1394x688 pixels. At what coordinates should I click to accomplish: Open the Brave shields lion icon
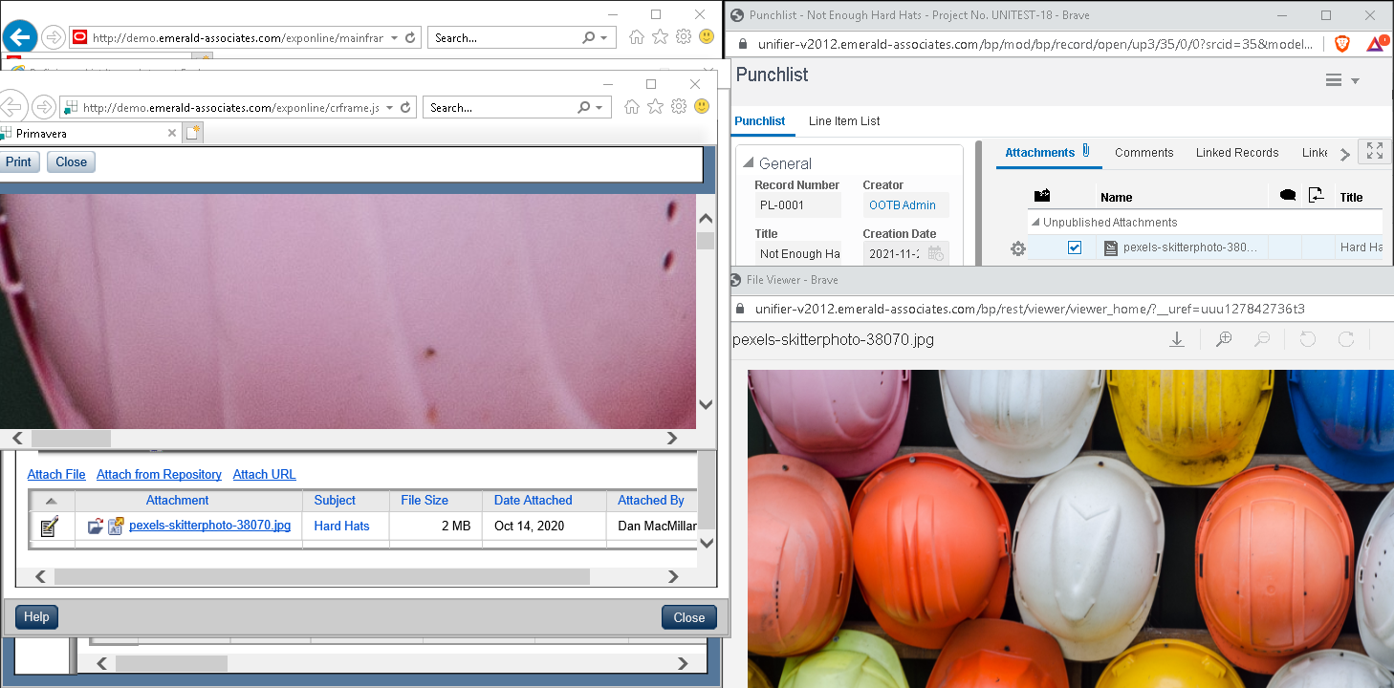pyautogui.click(x=1343, y=44)
